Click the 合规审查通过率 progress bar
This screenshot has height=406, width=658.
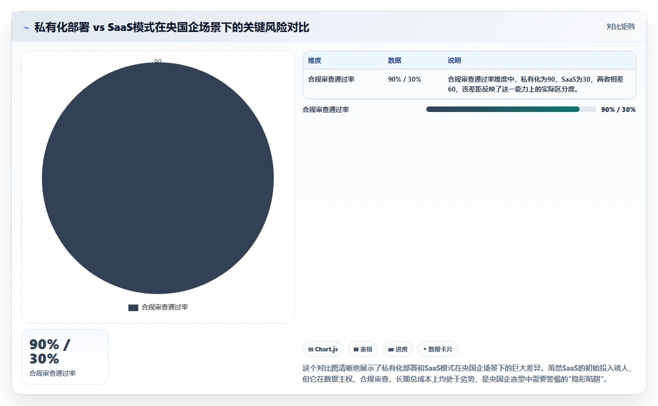point(511,109)
